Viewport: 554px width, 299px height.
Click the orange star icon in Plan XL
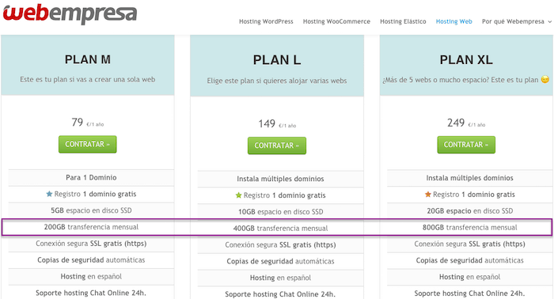point(428,194)
